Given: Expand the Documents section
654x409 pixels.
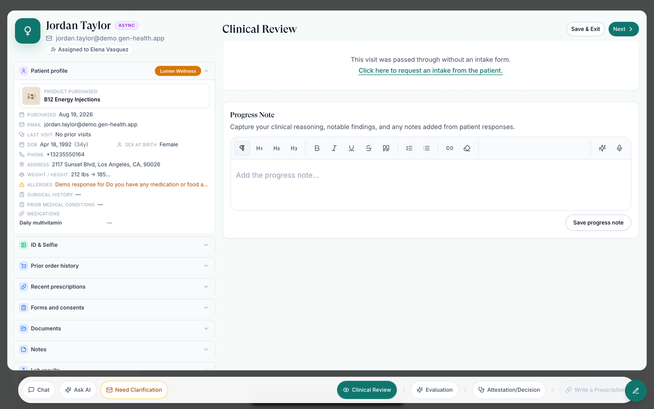Looking at the screenshot, I should coord(114,328).
